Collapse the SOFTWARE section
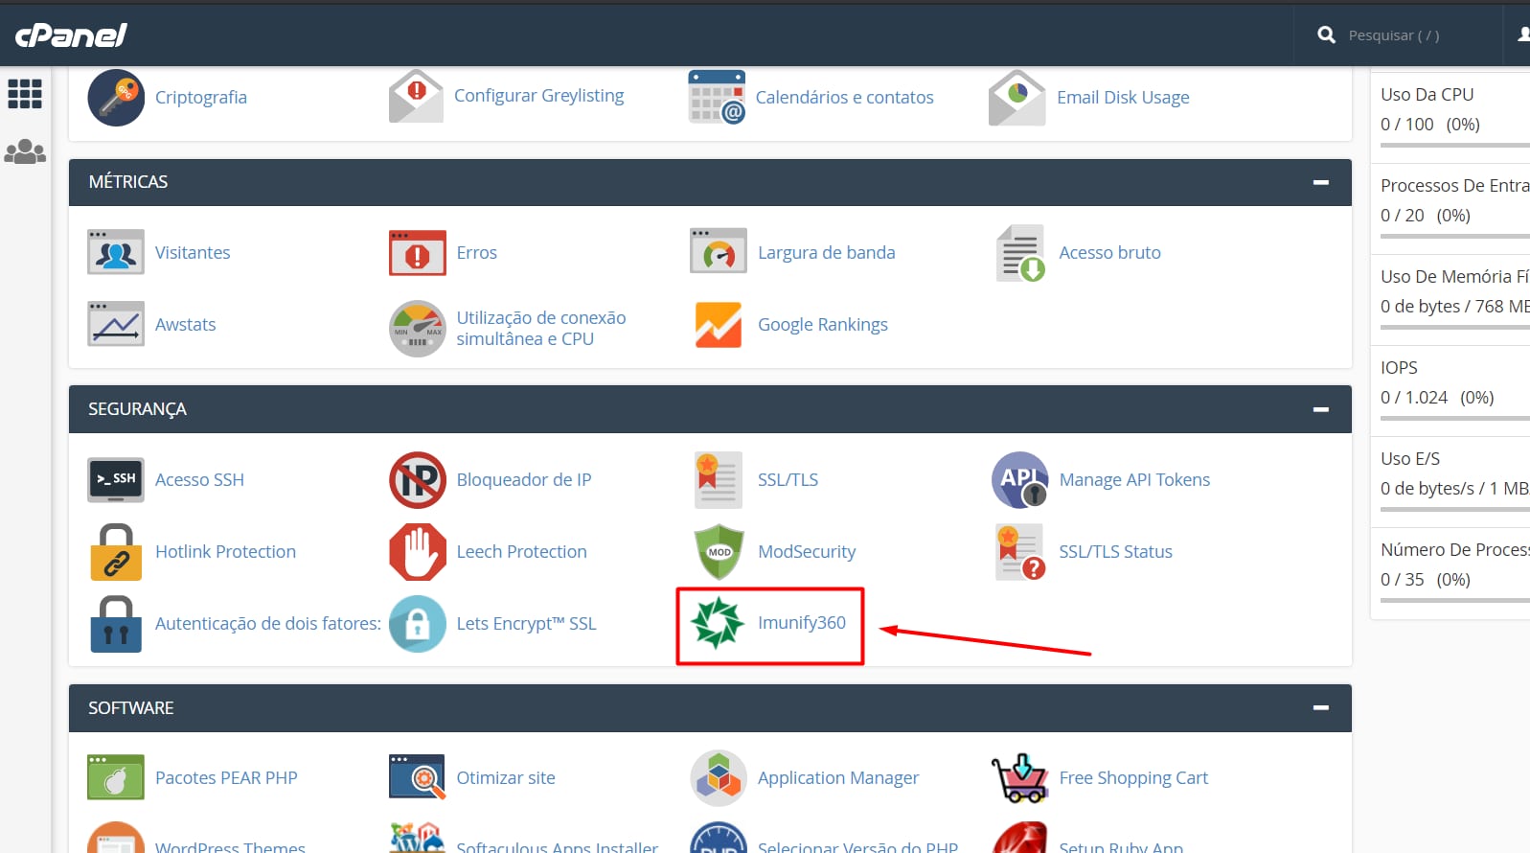The height and width of the screenshot is (853, 1530). click(x=1320, y=708)
